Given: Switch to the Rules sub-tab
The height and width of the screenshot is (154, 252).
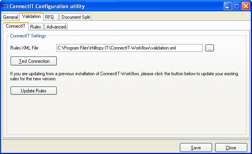Looking at the screenshot, I should (36, 27).
